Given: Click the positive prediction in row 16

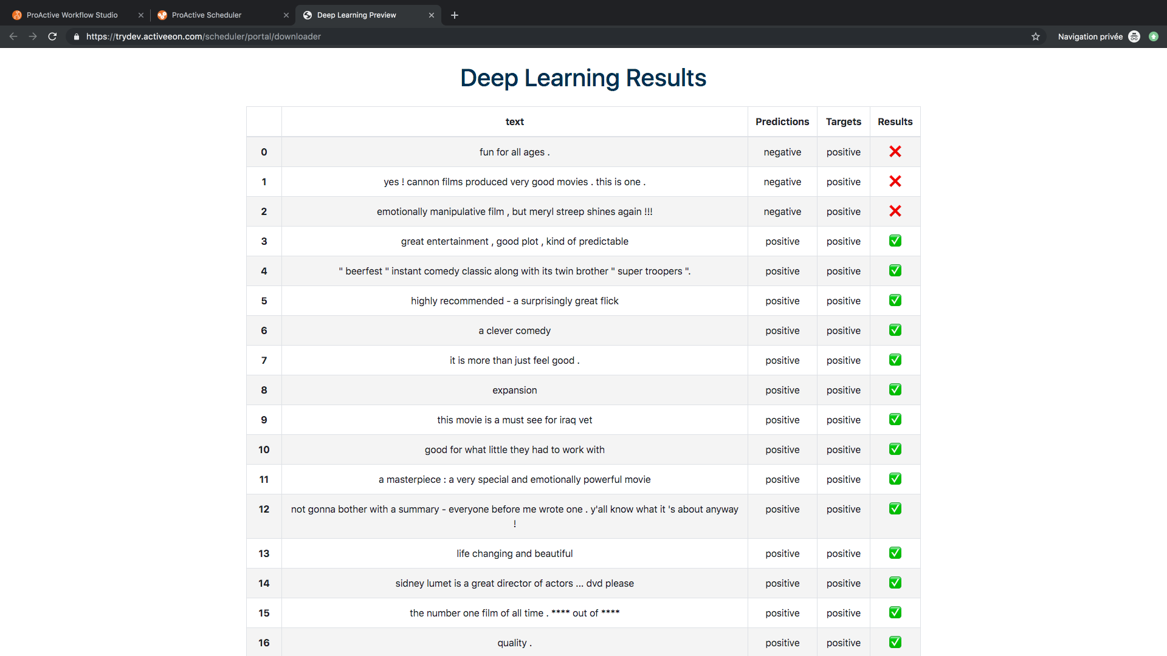Looking at the screenshot, I should coord(782,643).
